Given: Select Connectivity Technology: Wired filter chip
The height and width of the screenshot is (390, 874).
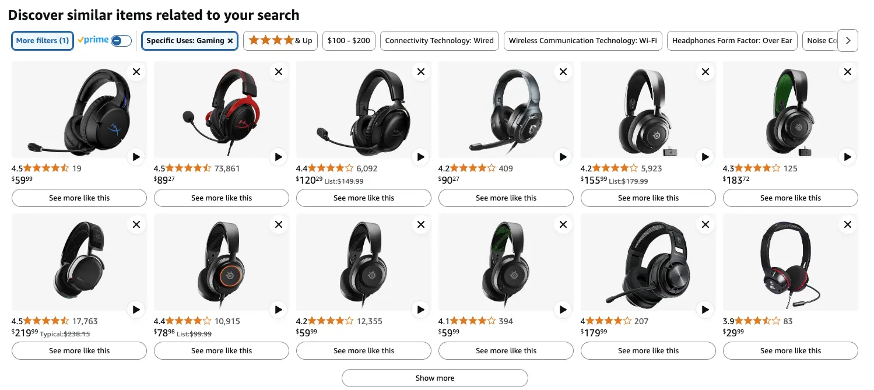Looking at the screenshot, I should pos(439,41).
